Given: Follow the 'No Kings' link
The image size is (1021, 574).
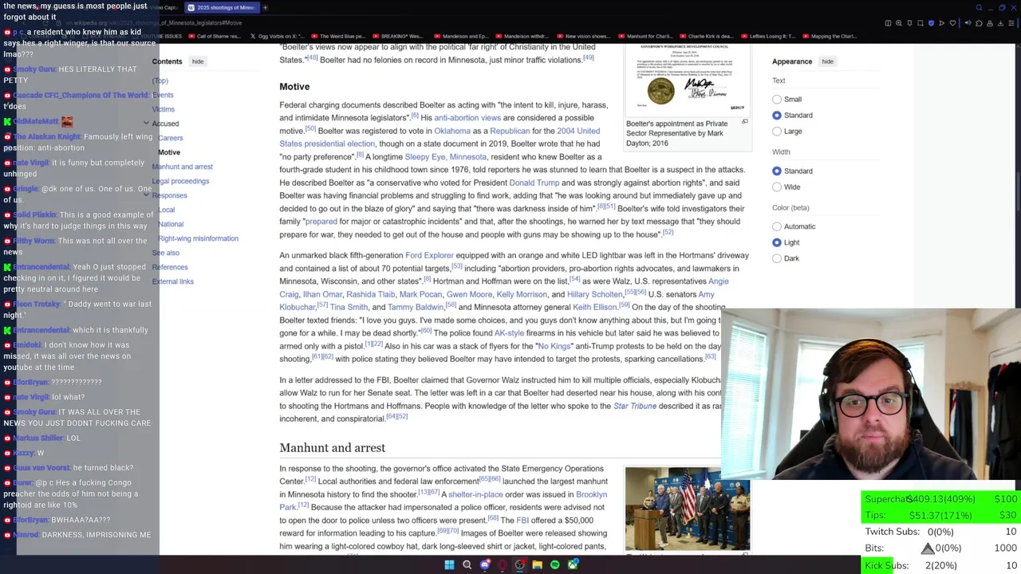Looking at the screenshot, I should click(x=554, y=346).
